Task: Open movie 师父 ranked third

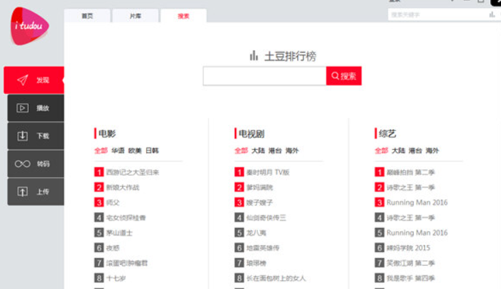Action: click(x=113, y=203)
